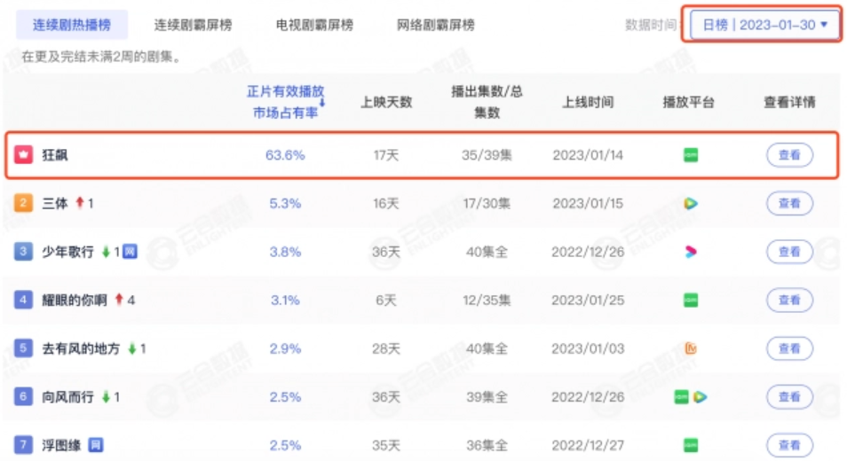Click the drama title 三体

55,203
